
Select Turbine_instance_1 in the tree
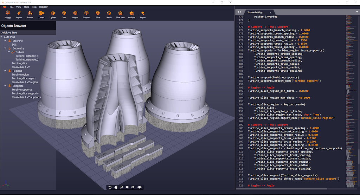pyautogui.click(x=27, y=56)
